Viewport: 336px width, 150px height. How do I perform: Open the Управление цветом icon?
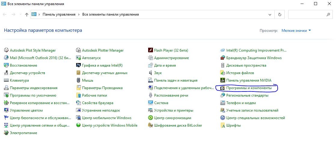point(6,110)
